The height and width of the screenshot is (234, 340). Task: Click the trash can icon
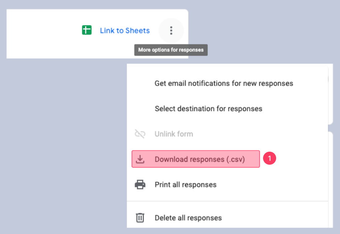click(140, 218)
